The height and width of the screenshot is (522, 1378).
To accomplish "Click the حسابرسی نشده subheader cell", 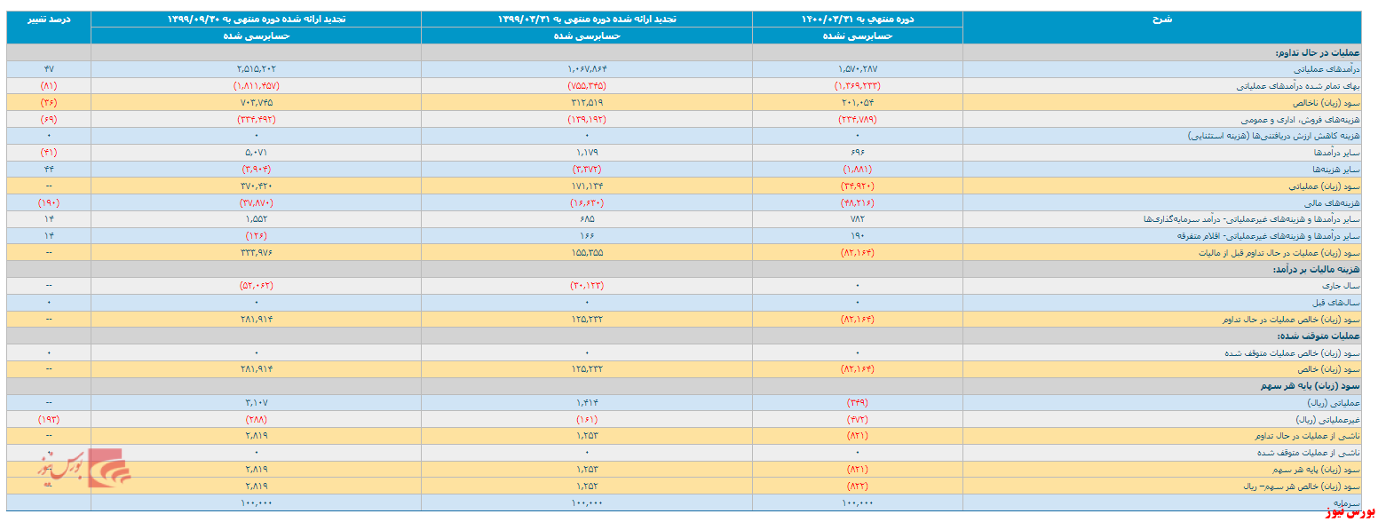I will tap(857, 36).
